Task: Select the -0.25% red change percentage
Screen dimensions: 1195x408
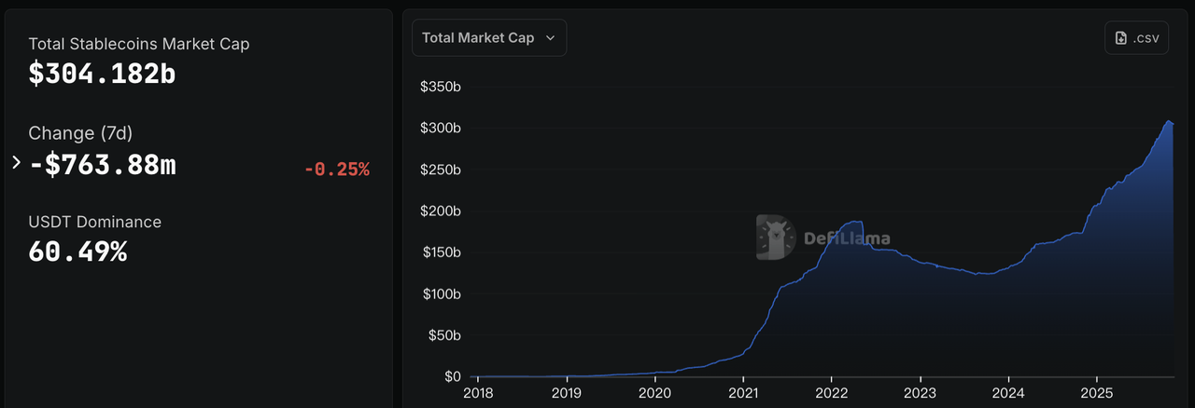Action: tap(336, 169)
